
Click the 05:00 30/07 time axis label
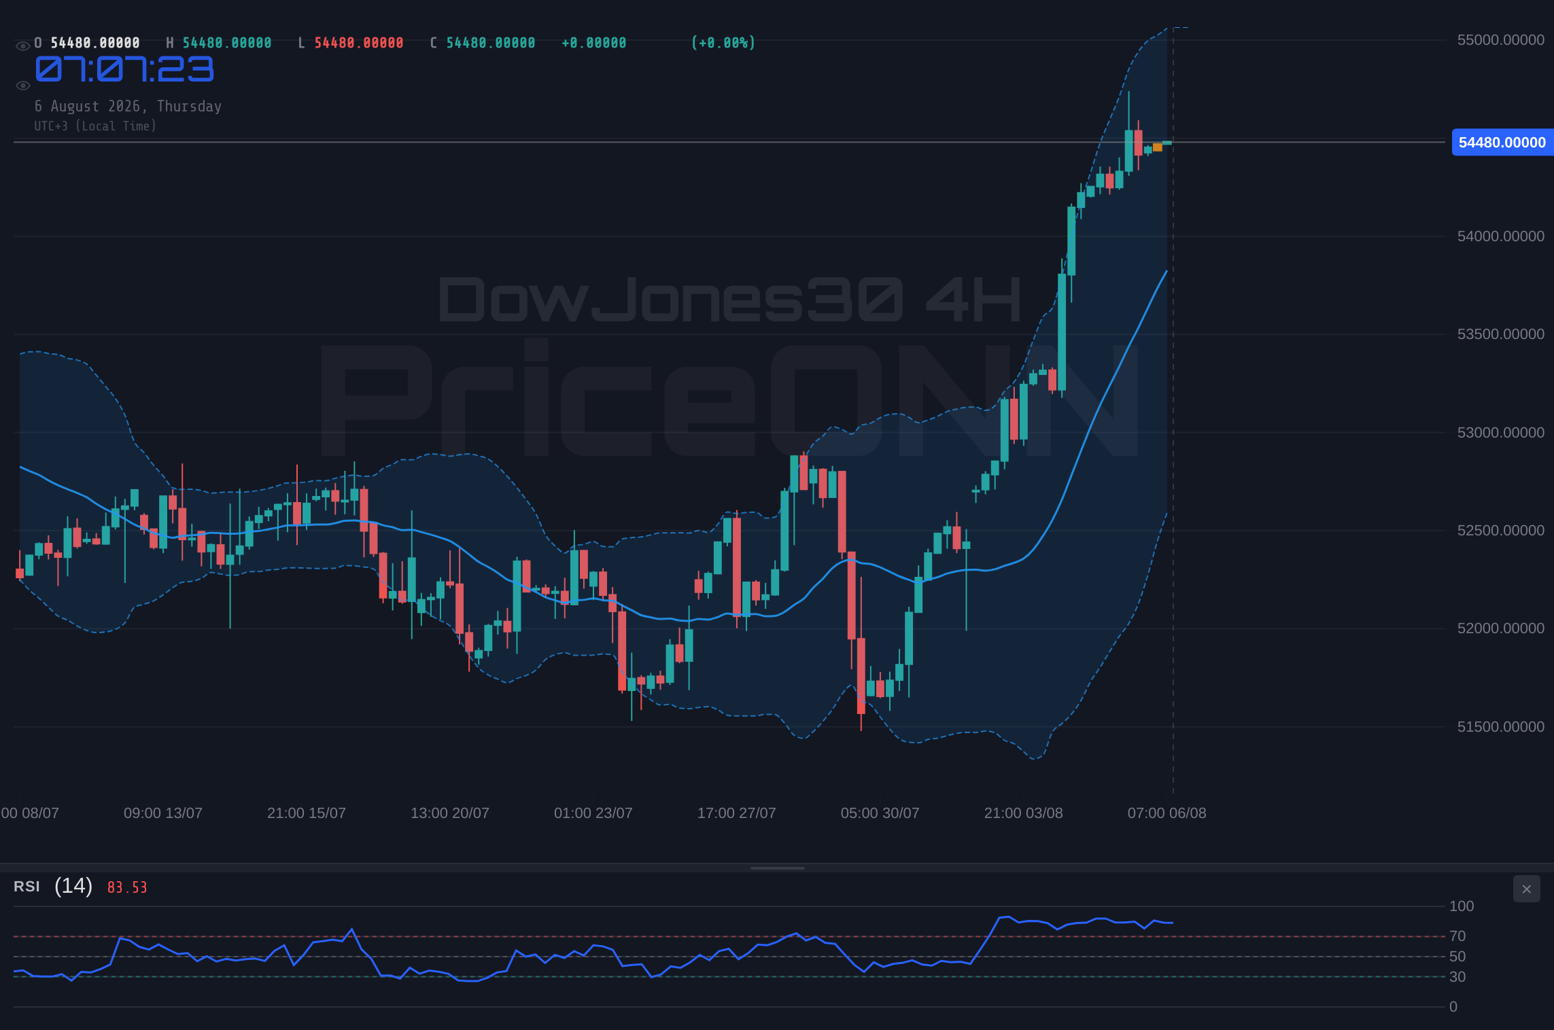point(880,813)
